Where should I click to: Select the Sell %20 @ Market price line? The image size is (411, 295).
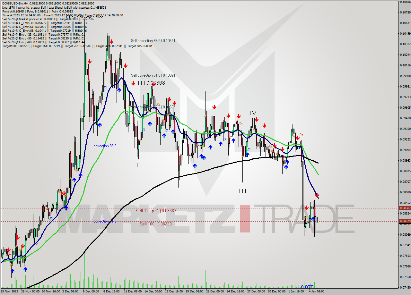point(48,19)
